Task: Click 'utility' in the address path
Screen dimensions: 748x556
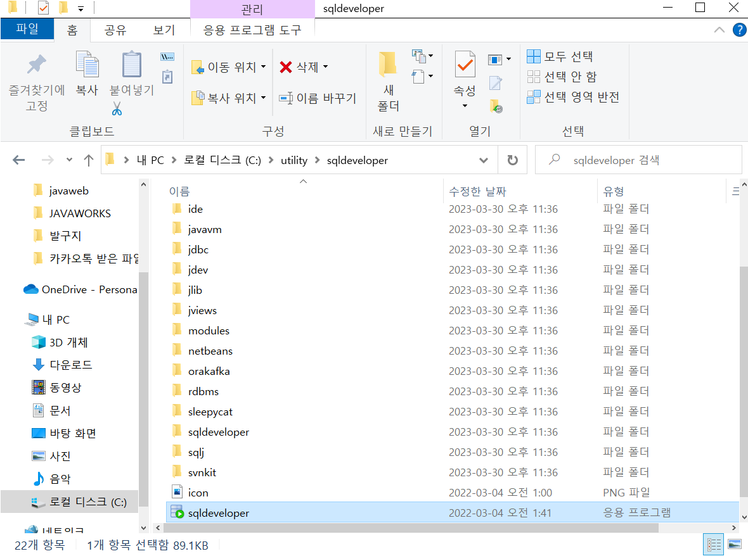Action: (294, 161)
